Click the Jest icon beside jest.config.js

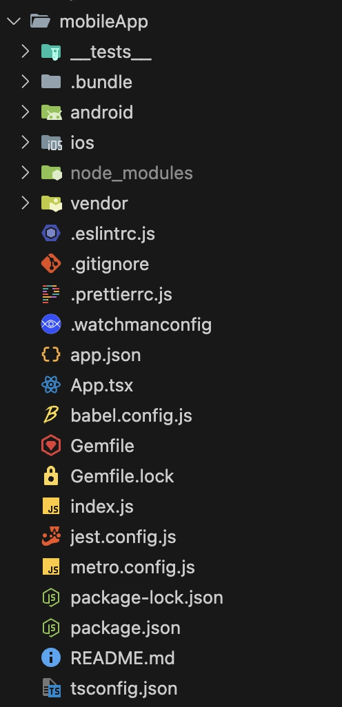(51, 537)
